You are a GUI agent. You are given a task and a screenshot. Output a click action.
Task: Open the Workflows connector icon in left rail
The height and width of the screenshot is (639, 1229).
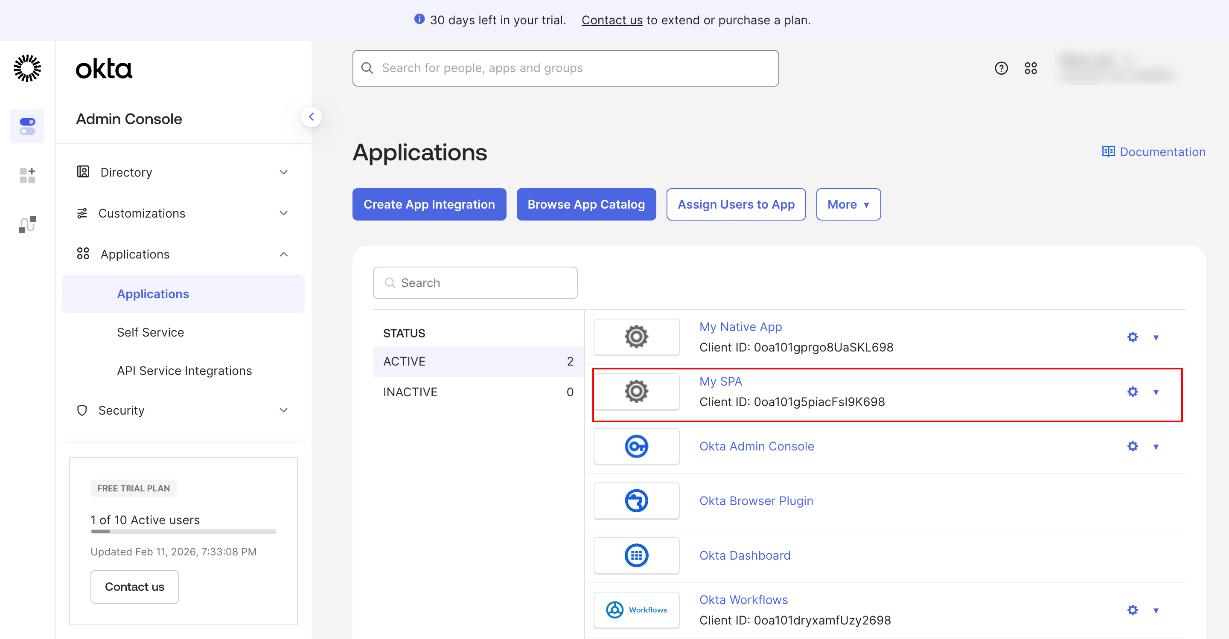[x=27, y=224]
